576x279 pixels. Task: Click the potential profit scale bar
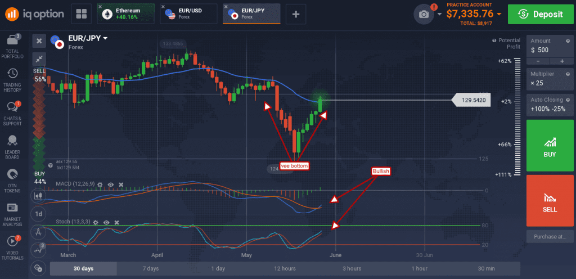click(517, 118)
